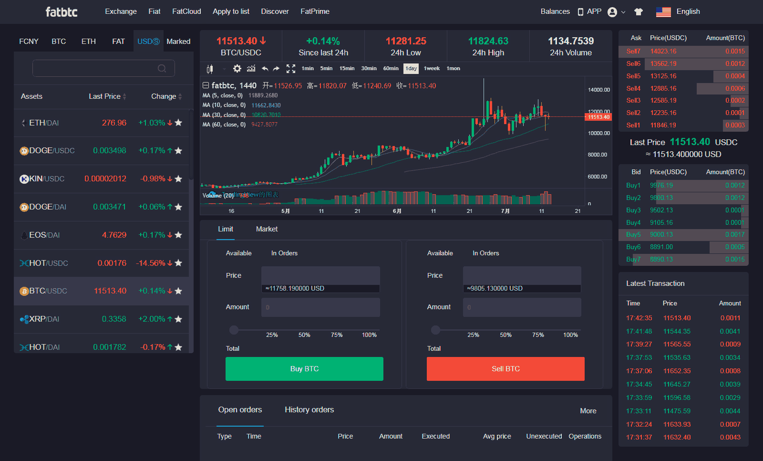This screenshot has width=763, height=461.
Task: Switch to the Market order tab
Action: coord(267,229)
